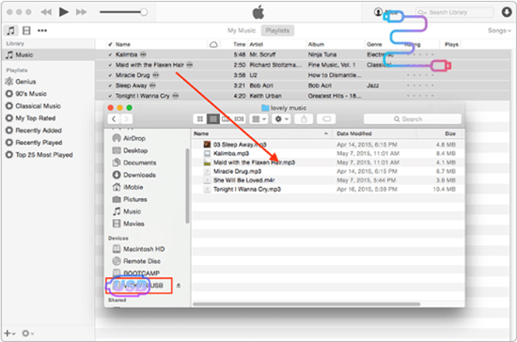This screenshot has height=342, width=517.
Task: Toggle the Finder Name column sort arrow
Action: pos(326,133)
